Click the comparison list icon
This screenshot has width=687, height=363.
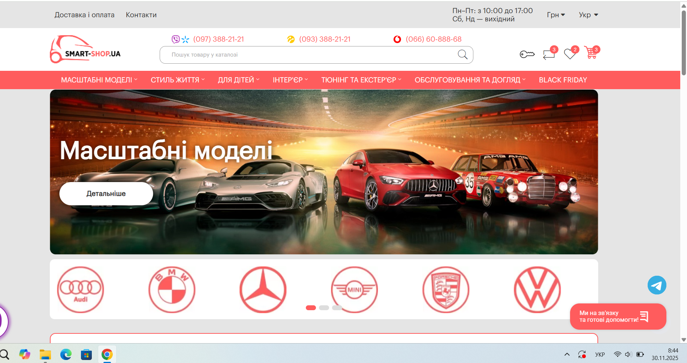click(549, 55)
